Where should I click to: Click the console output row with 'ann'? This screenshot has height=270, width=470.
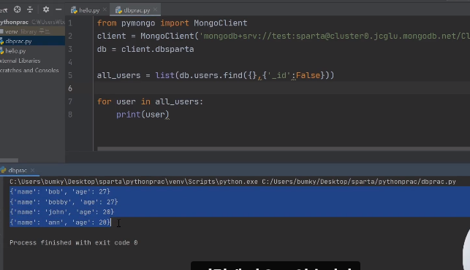60,223
